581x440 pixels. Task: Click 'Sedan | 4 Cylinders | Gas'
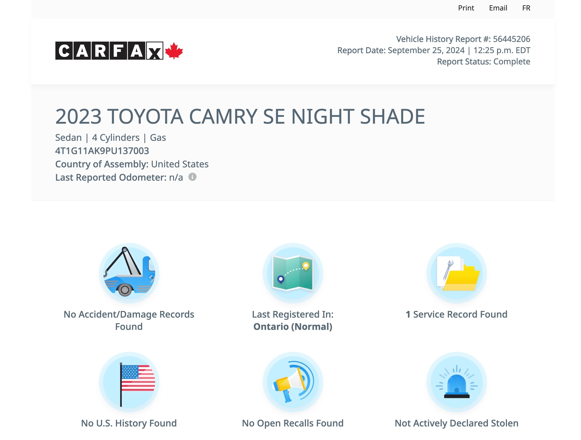111,138
